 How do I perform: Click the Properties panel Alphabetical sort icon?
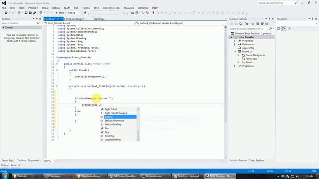pos(284,29)
